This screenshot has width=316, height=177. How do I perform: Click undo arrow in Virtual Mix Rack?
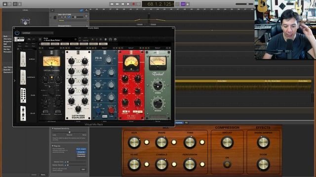[29, 39]
